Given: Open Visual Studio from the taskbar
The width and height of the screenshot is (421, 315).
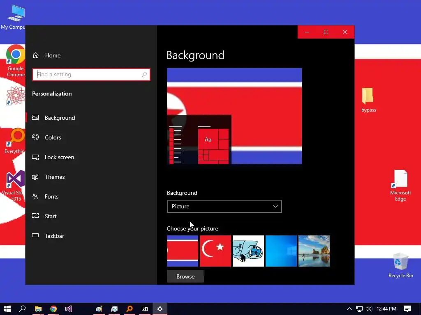Looking at the screenshot, I should coord(69,309).
